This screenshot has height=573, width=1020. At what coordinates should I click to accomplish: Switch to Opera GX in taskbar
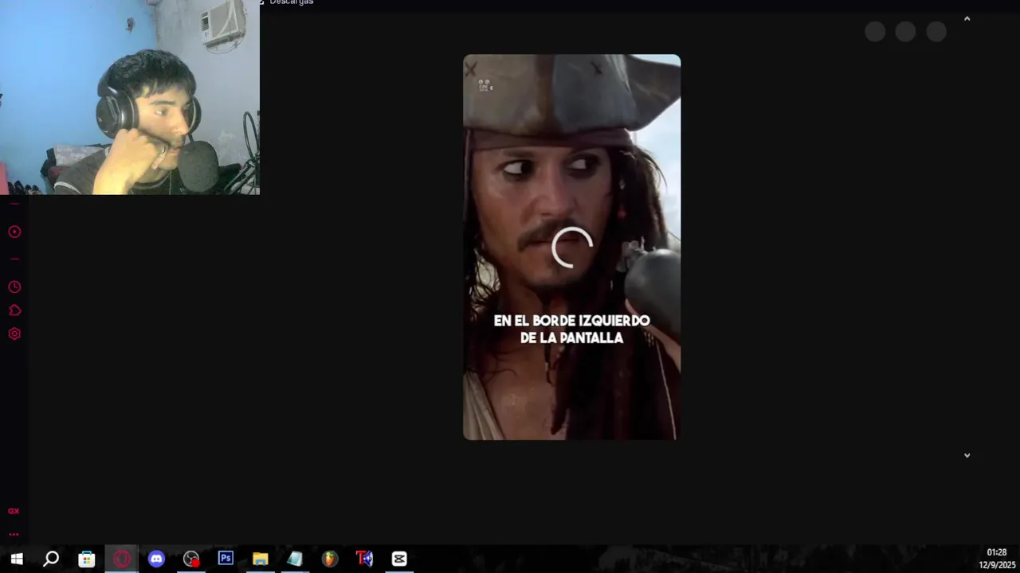click(121, 559)
